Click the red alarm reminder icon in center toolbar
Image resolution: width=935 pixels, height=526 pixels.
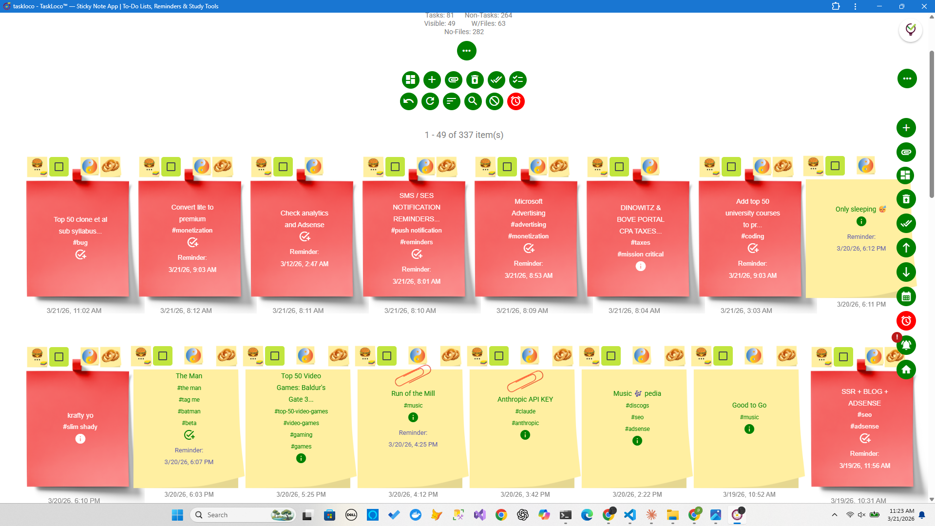tap(515, 101)
